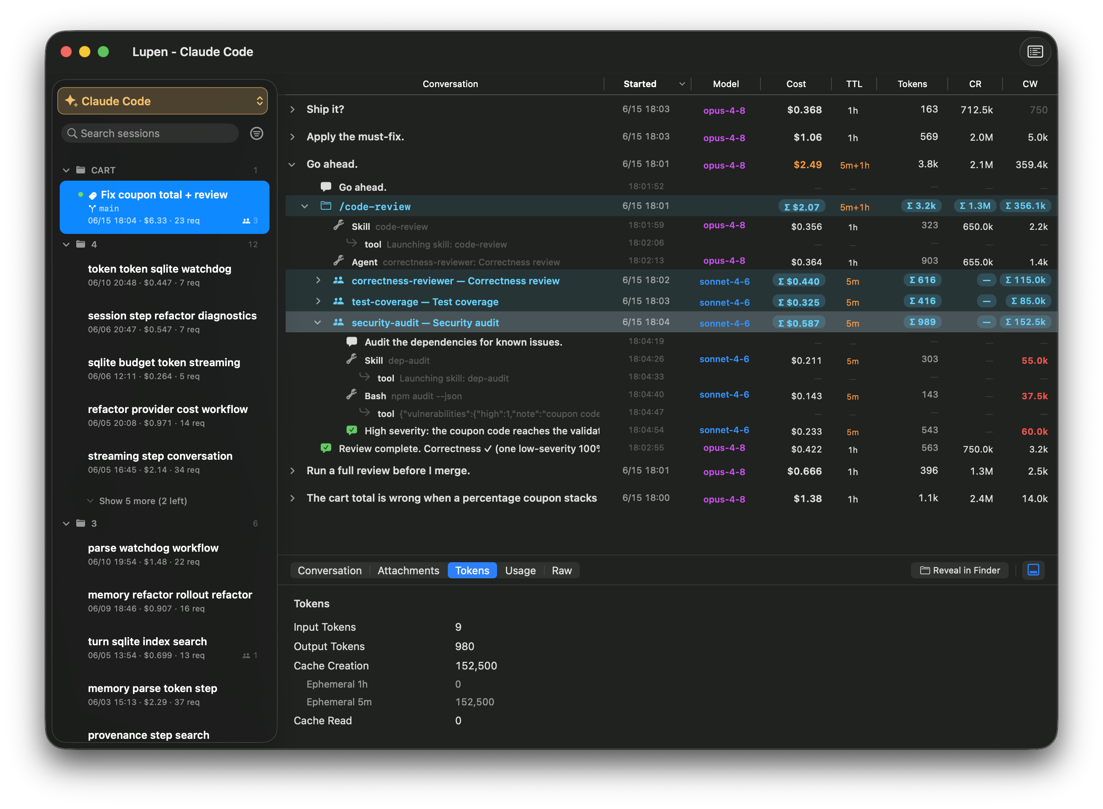This screenshot has height=809, width=1103.
Task: Switch to the Conversation tab
Action: 330,571
